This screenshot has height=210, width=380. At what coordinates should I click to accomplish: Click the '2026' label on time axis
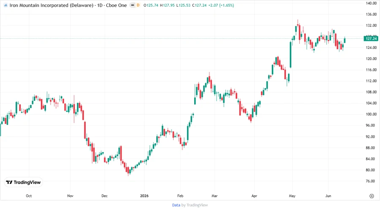(x=144, y=196)
